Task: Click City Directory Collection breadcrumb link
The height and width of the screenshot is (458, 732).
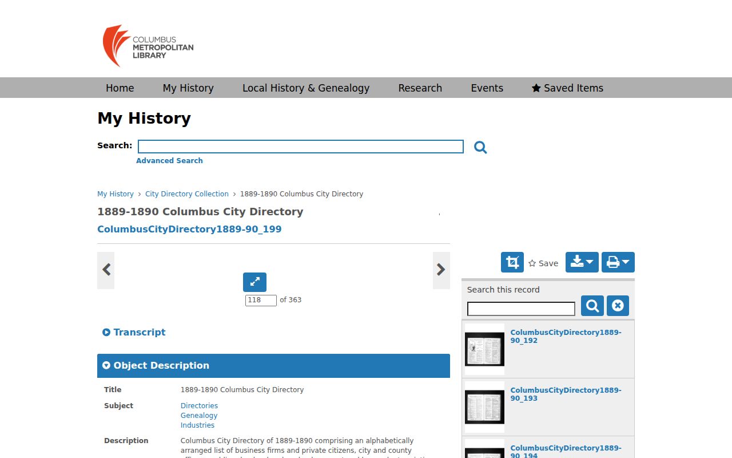Action: (x=187, y=194)
